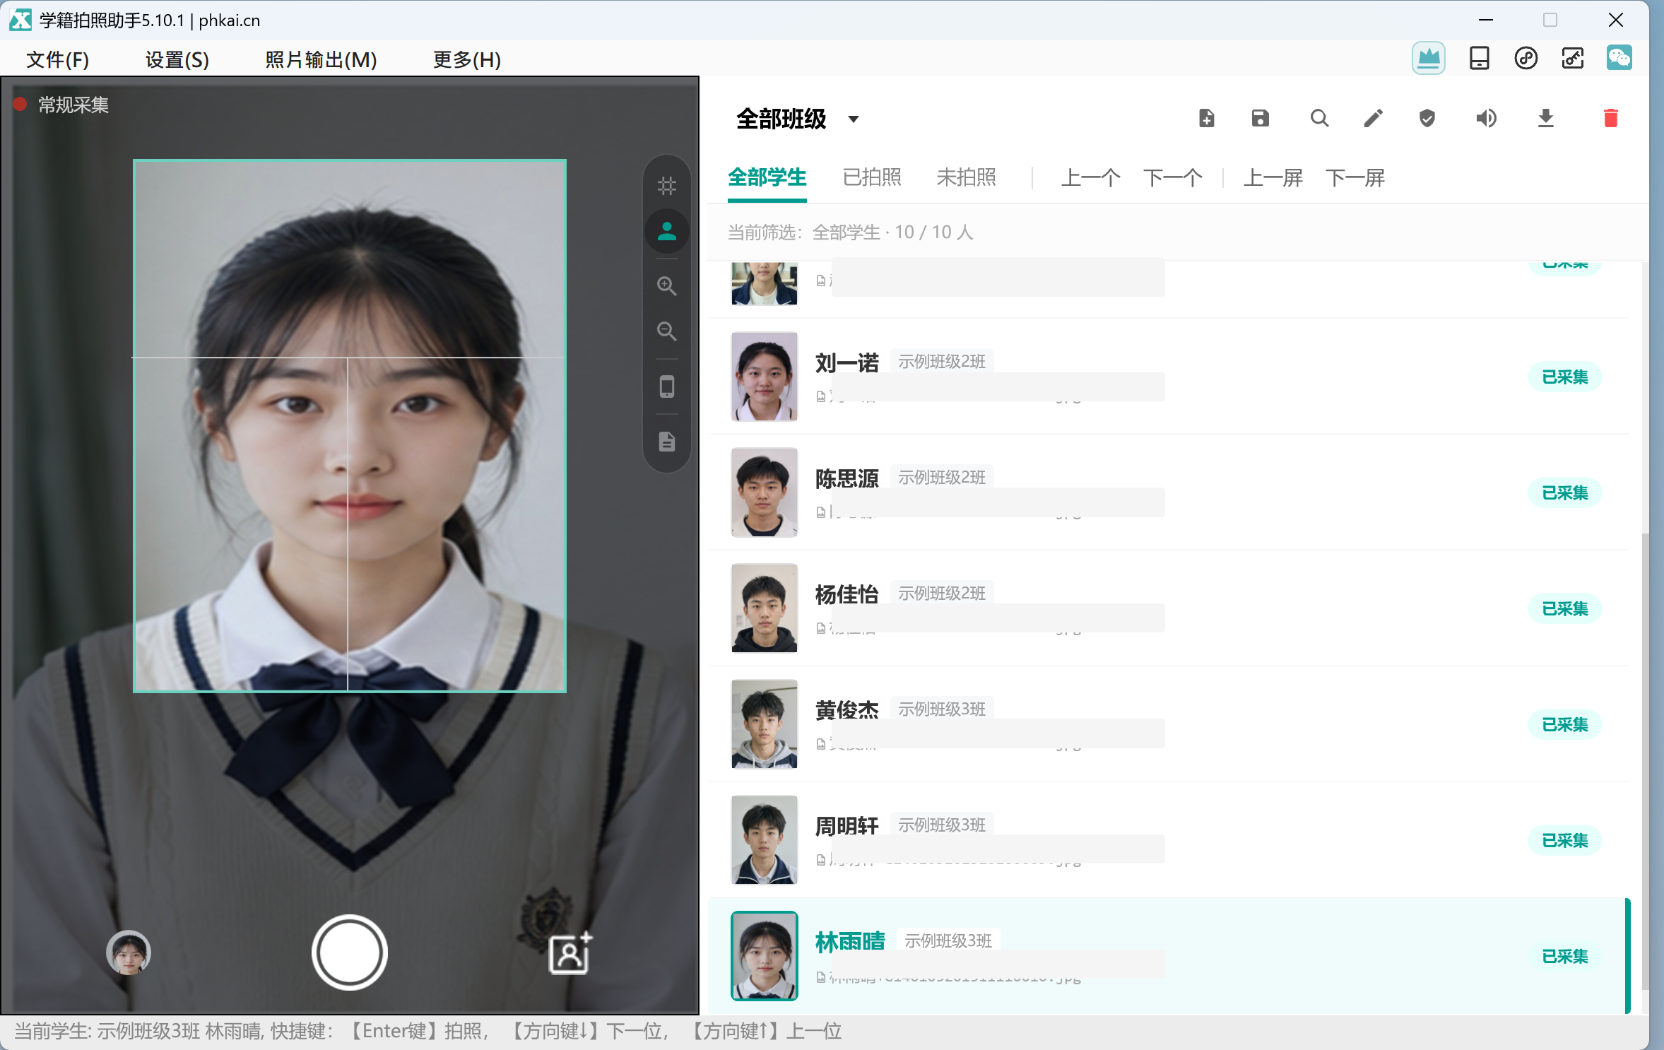This screenshot has width=1664, height=1050.
Task: Expand the 全部班级 class dropdown
Action: pos(798,119)
